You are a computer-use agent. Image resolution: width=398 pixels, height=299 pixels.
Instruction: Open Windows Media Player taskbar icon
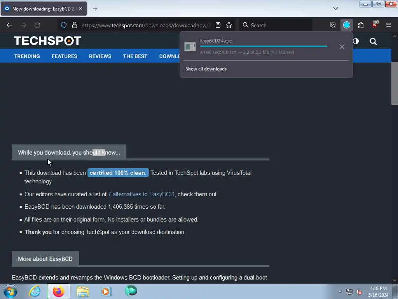[106, 291]
